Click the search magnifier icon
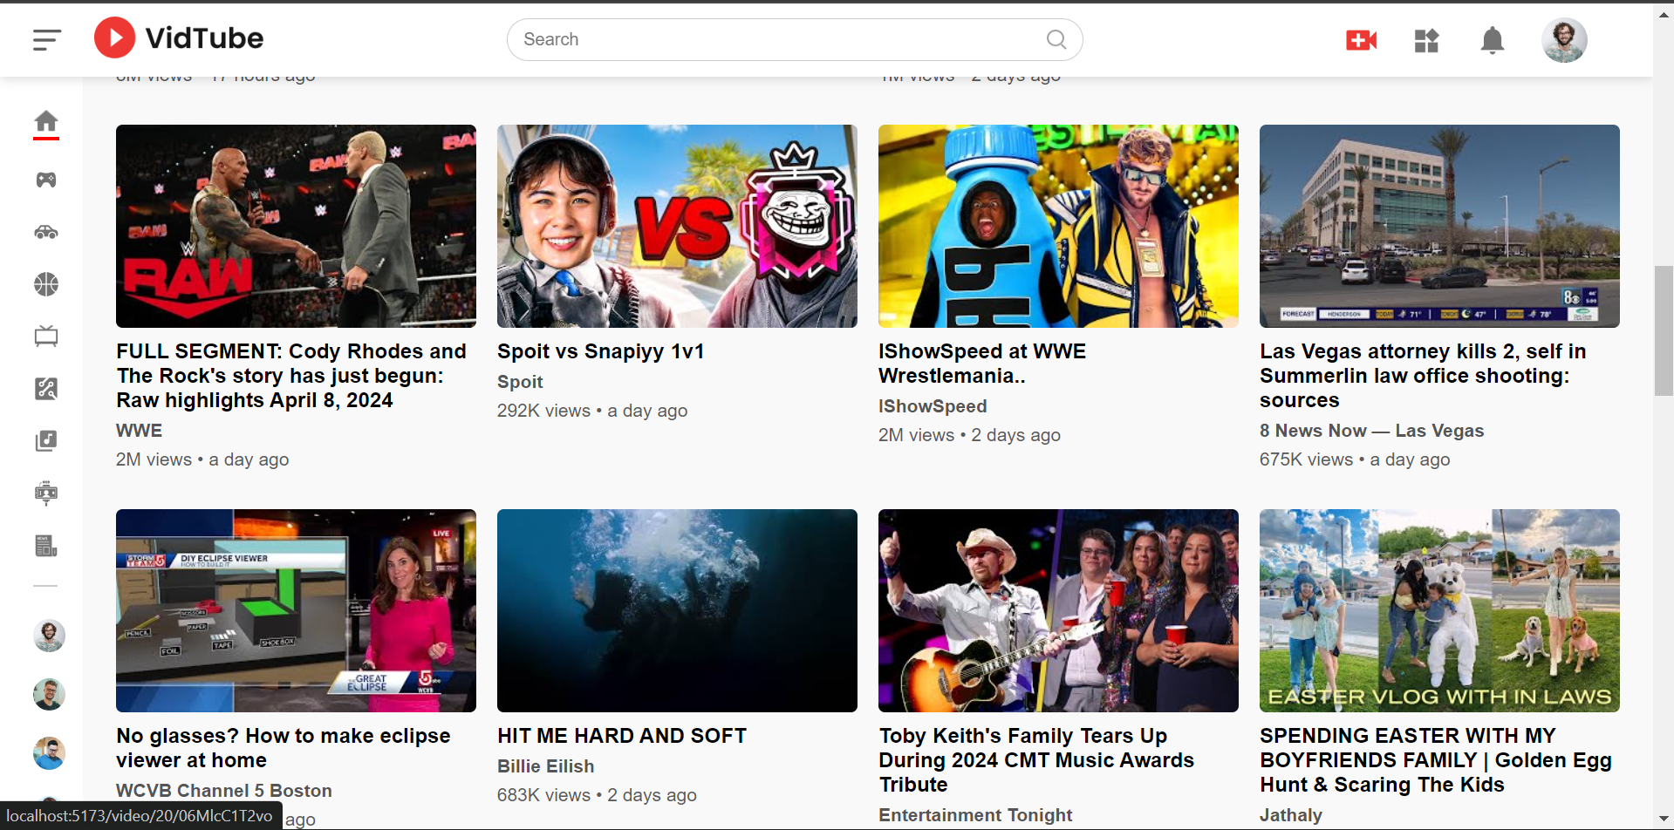Screen dimensions: 1674x830 point(1056,39)
